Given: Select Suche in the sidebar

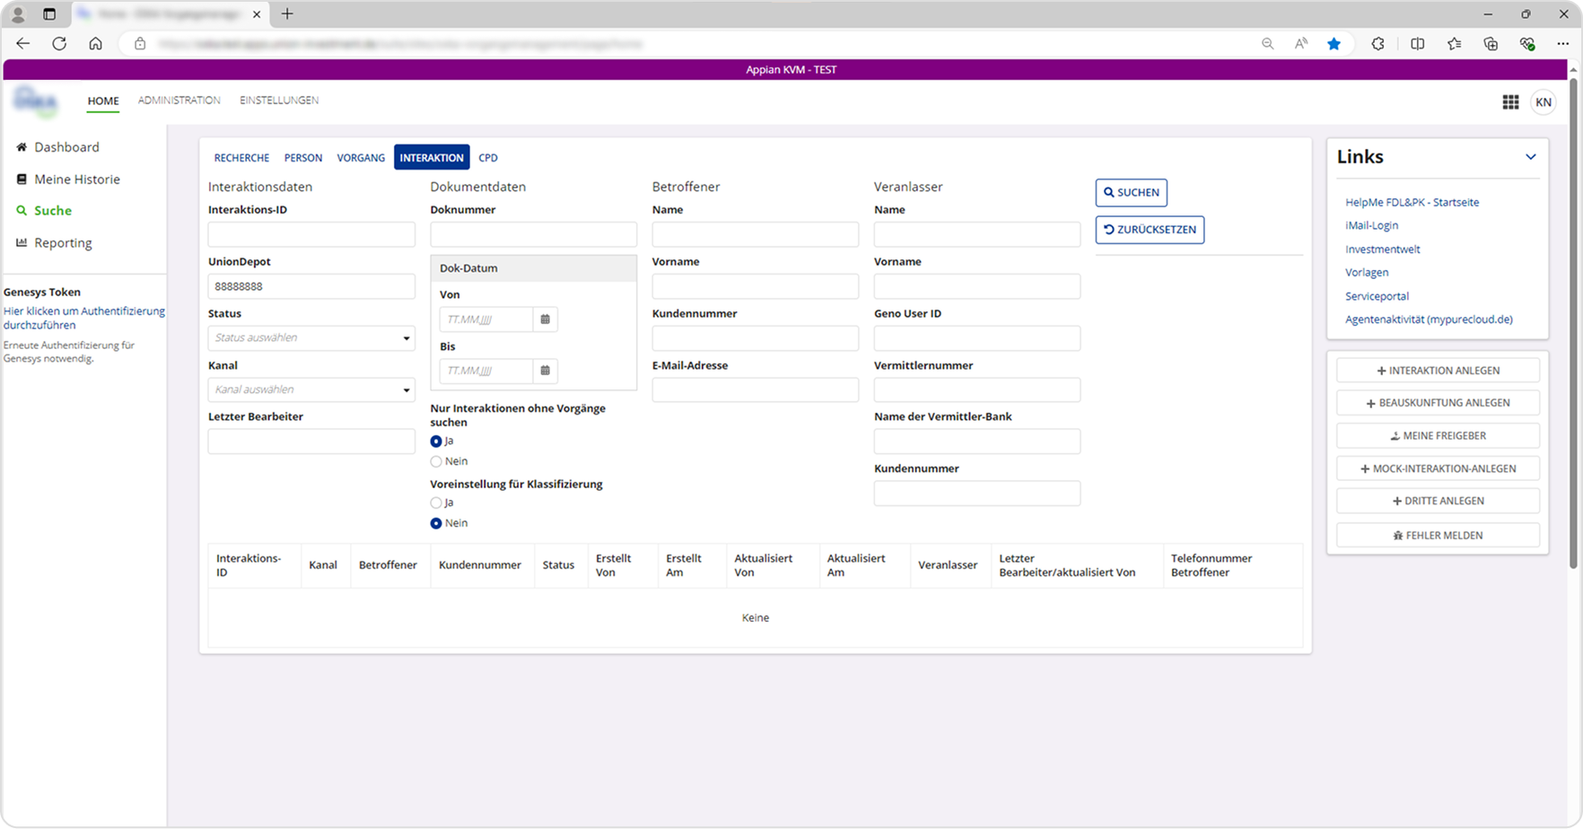Looking at the screenshot, I should (x=44, y=211).
